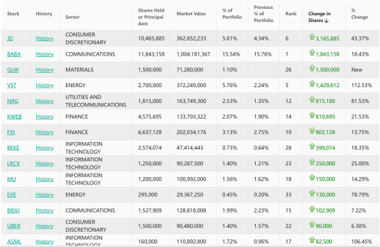Click the green arrow next to 130,000
Image resolution: width=380 pixels, height=247 pixels.
point(311,193)
